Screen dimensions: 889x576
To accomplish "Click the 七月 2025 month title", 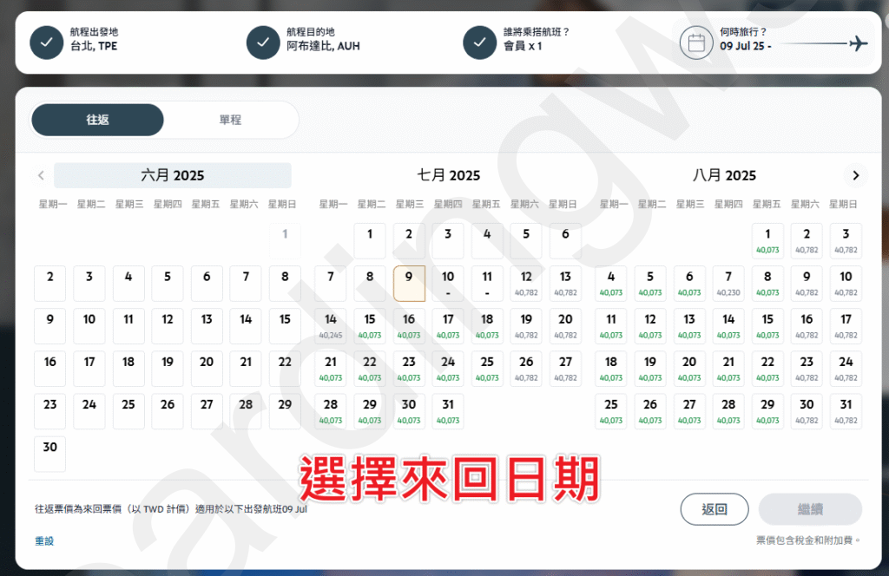I will [449, 175].
